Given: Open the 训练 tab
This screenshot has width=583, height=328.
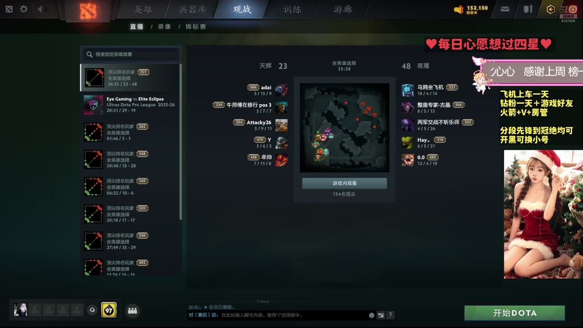Looking at the screenshot, I should (292, 10).
